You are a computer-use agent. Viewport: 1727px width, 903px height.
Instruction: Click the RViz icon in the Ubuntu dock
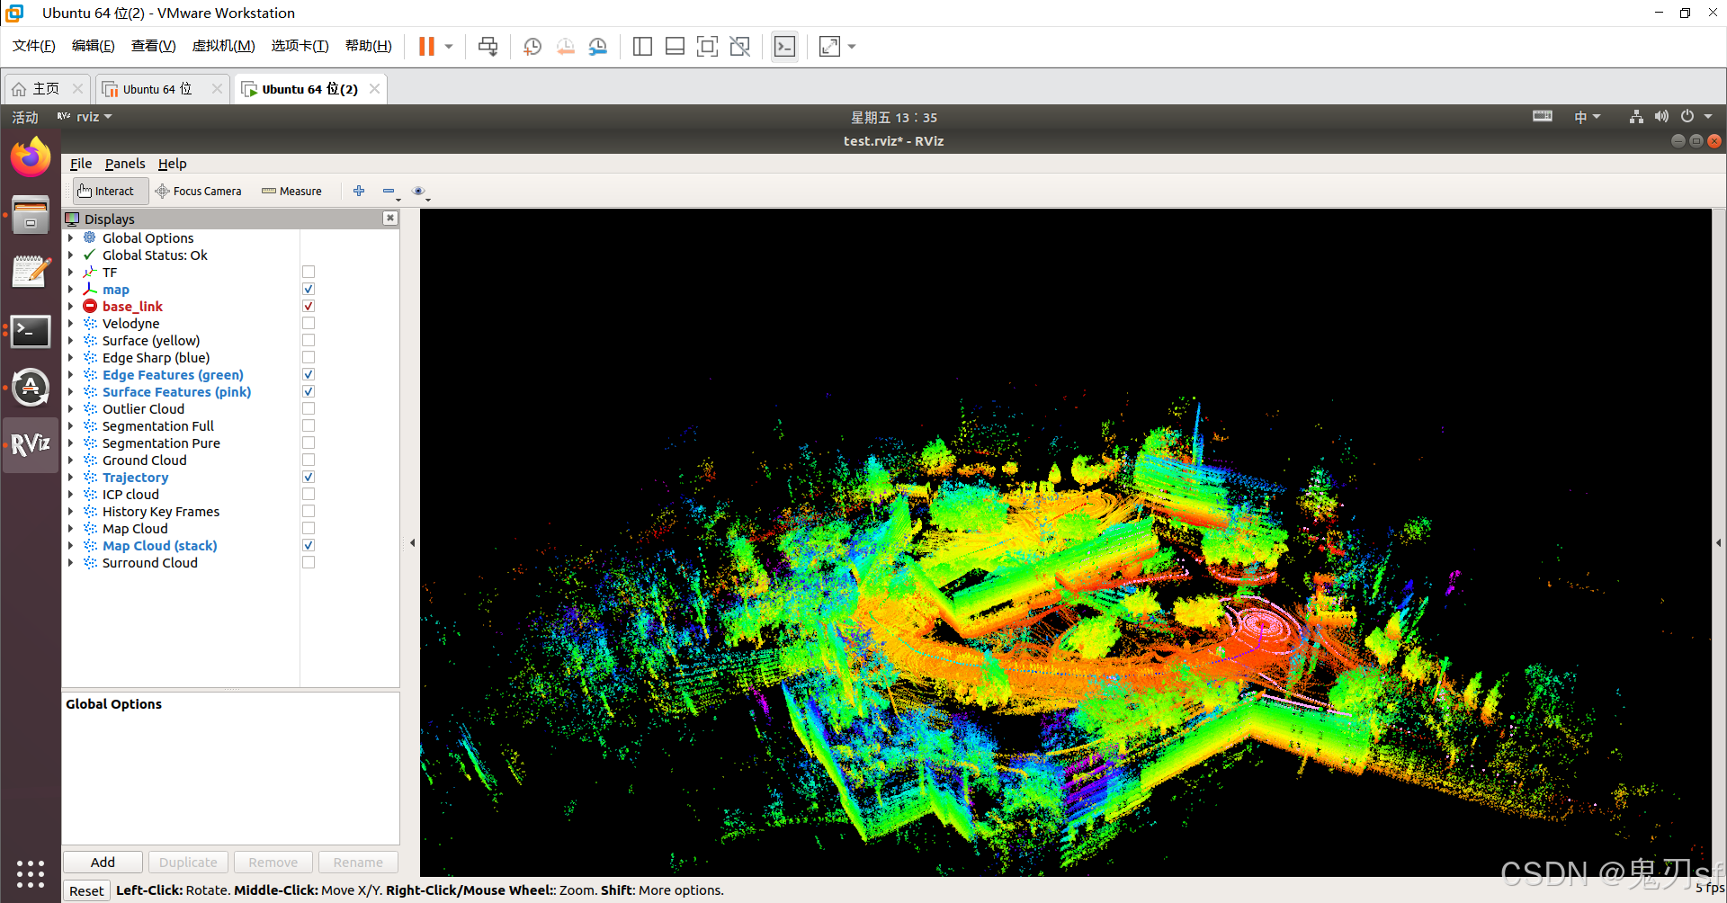point(30,444)
